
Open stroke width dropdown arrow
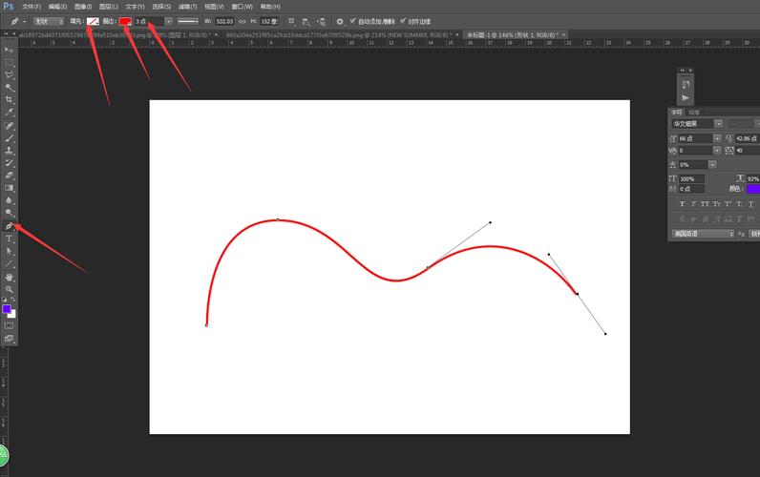[x=168, y=21]
